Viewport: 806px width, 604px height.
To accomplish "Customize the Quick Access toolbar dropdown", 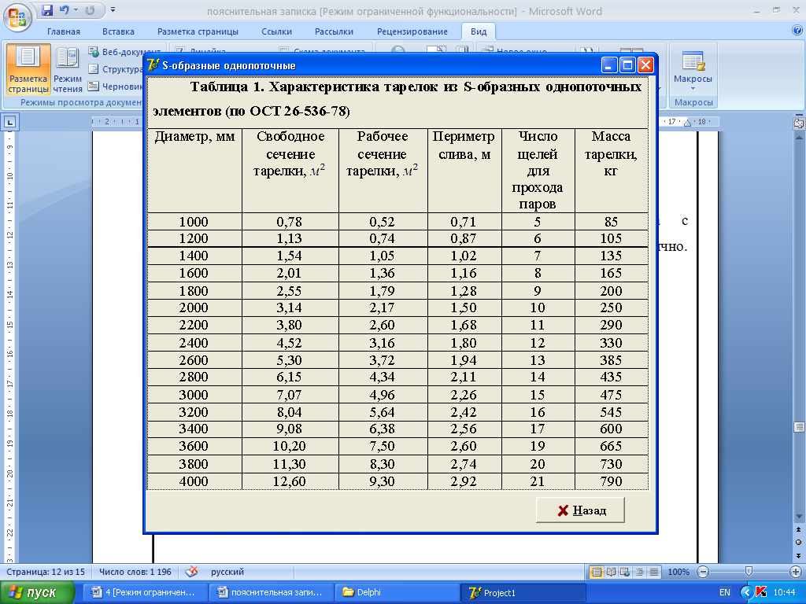I will pos(113,9).
